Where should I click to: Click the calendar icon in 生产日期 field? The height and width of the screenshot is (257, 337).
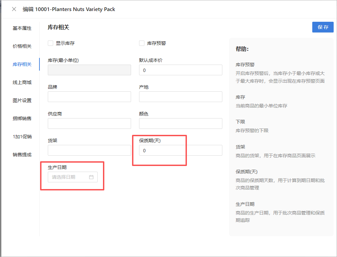click(91, 177)
